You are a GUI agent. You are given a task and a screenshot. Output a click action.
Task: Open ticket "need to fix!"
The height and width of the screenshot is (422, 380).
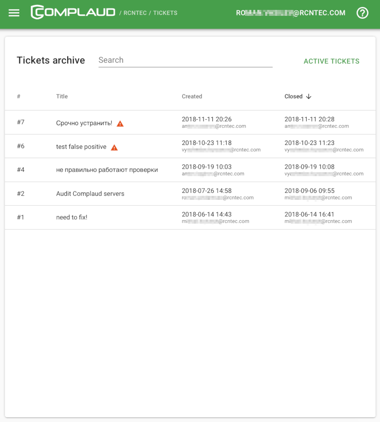[72, 217]
